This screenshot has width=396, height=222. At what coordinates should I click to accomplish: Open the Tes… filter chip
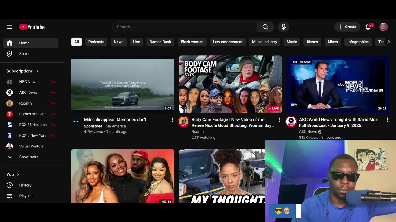(380, 42)
